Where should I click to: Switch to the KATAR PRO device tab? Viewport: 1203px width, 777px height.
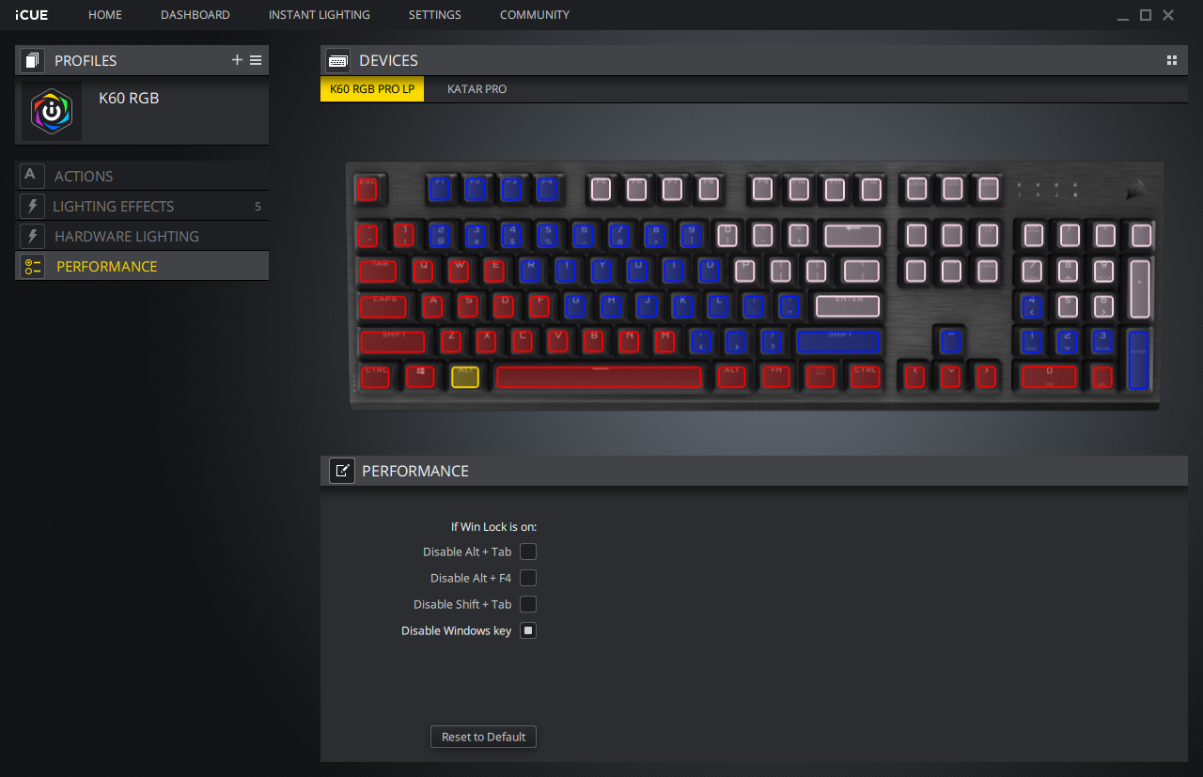coord(477,89)
